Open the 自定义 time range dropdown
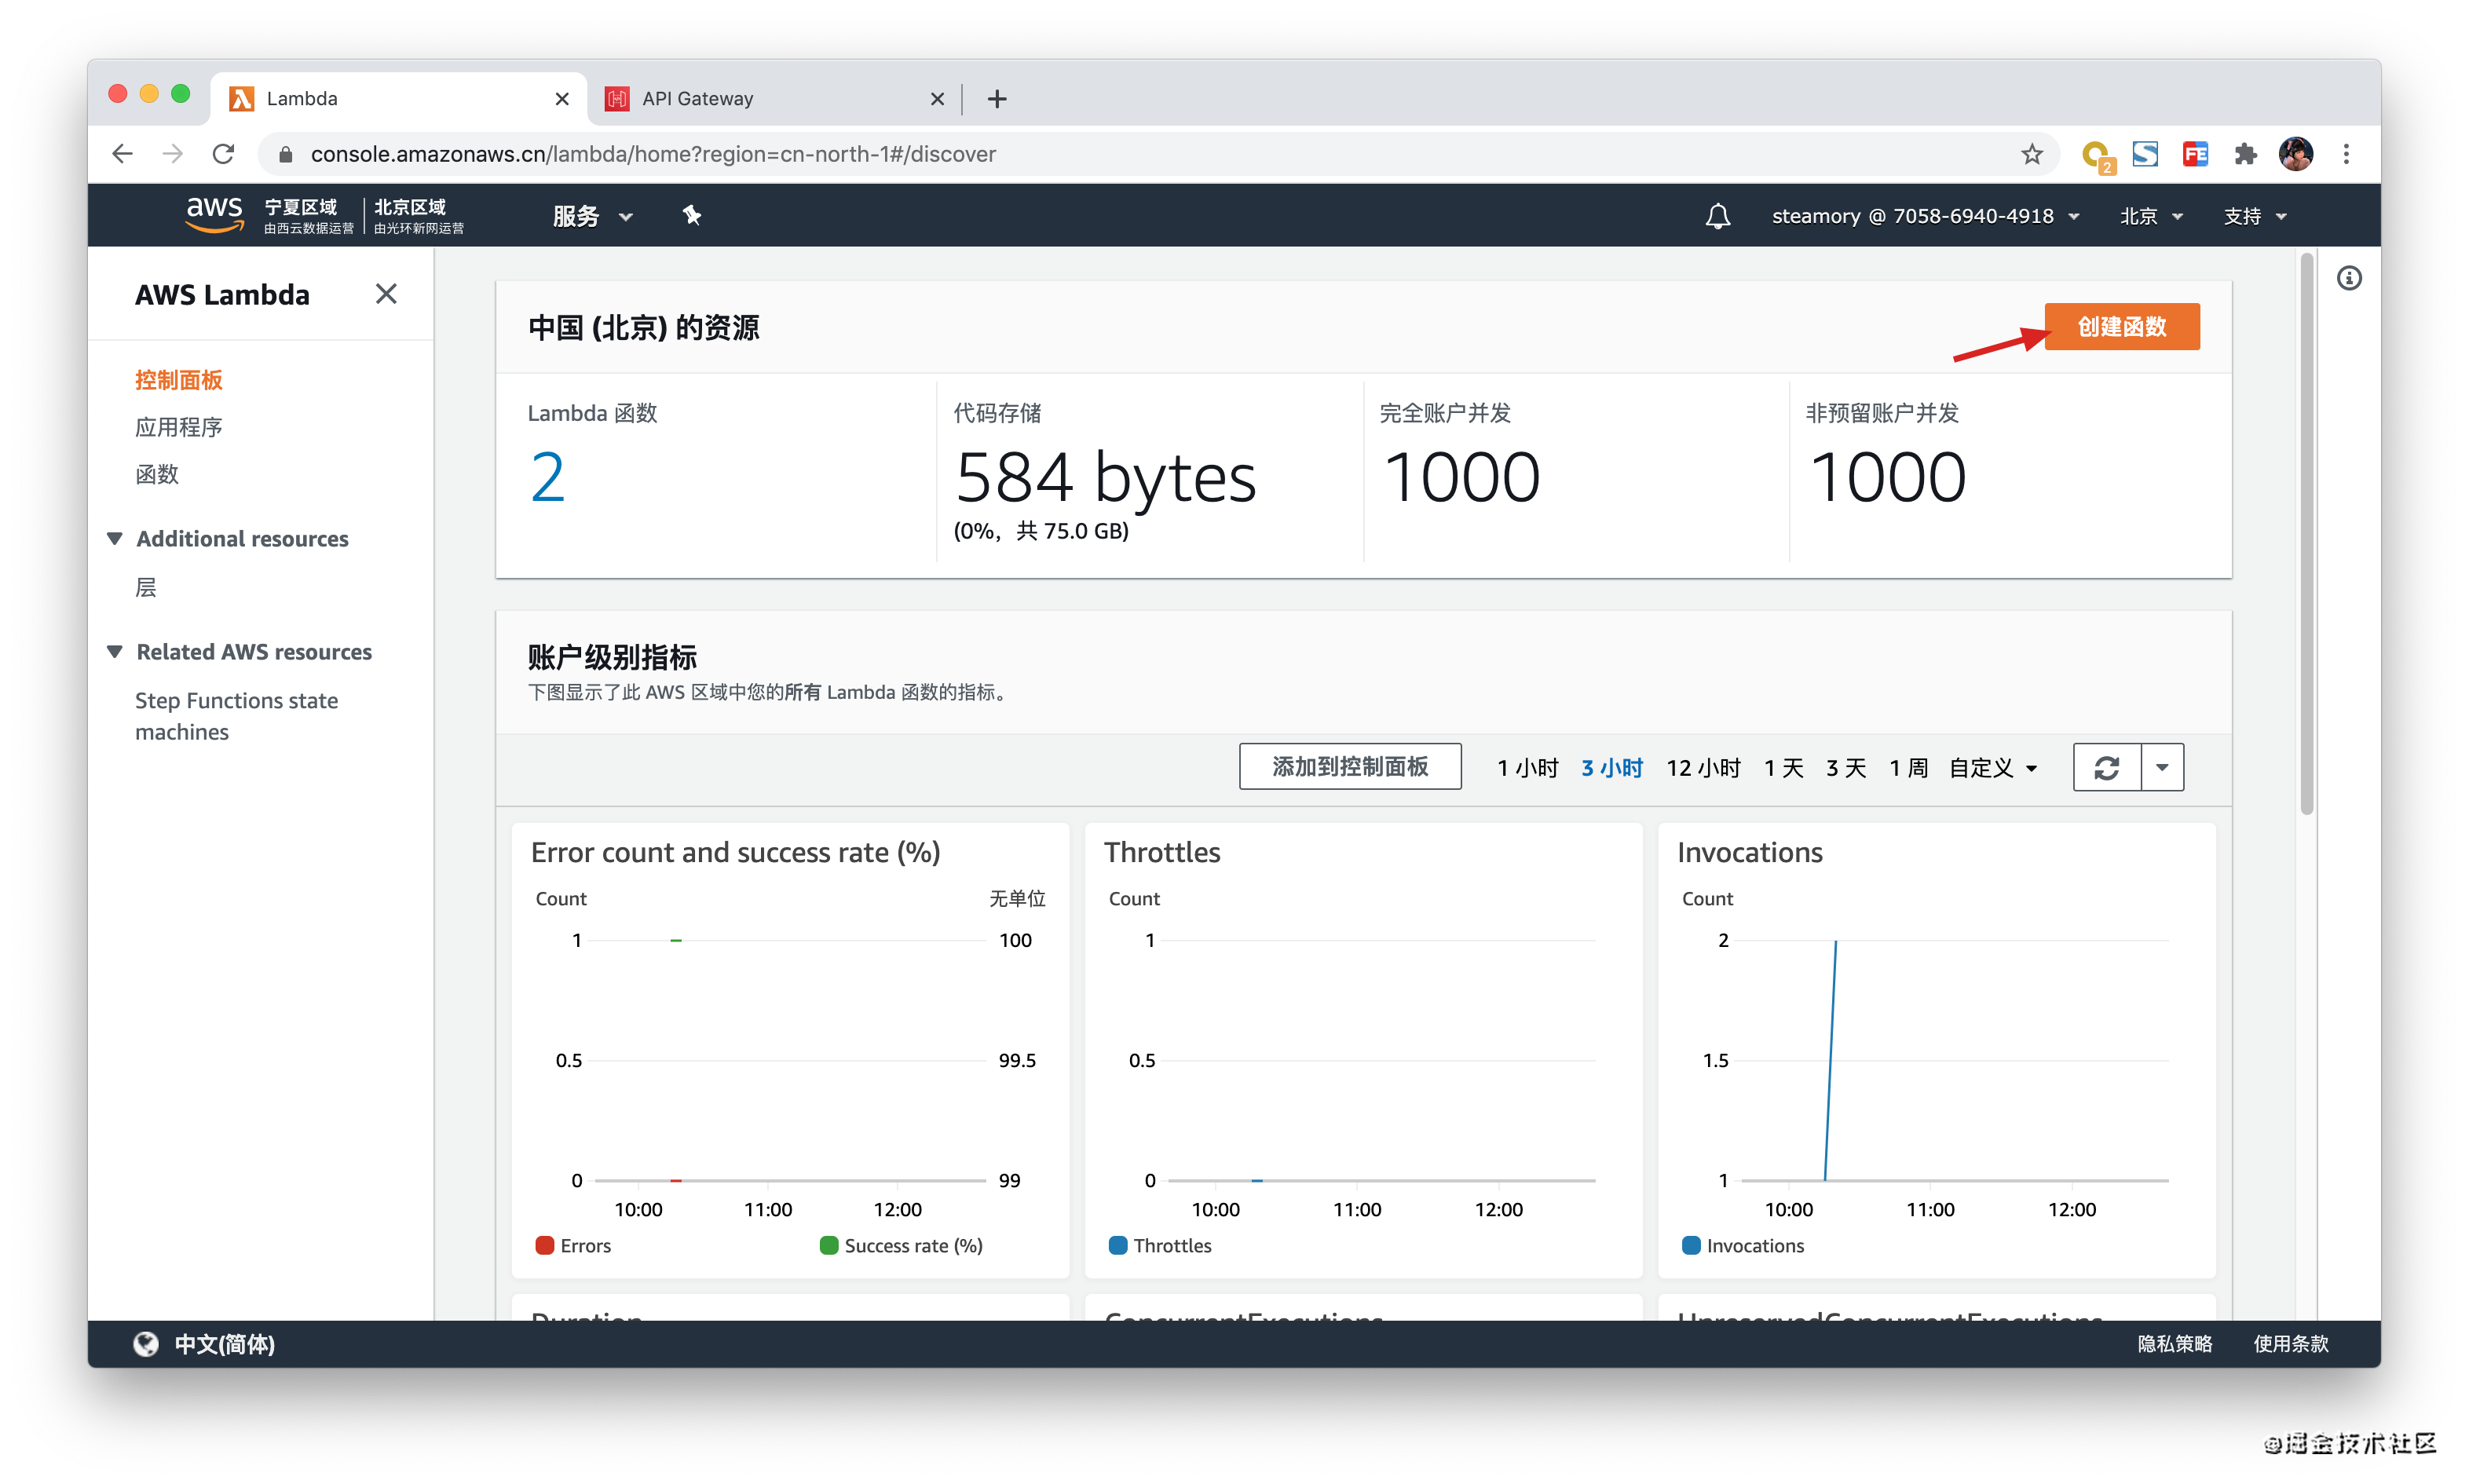2469x1484 pixels. click(1992, 768)
